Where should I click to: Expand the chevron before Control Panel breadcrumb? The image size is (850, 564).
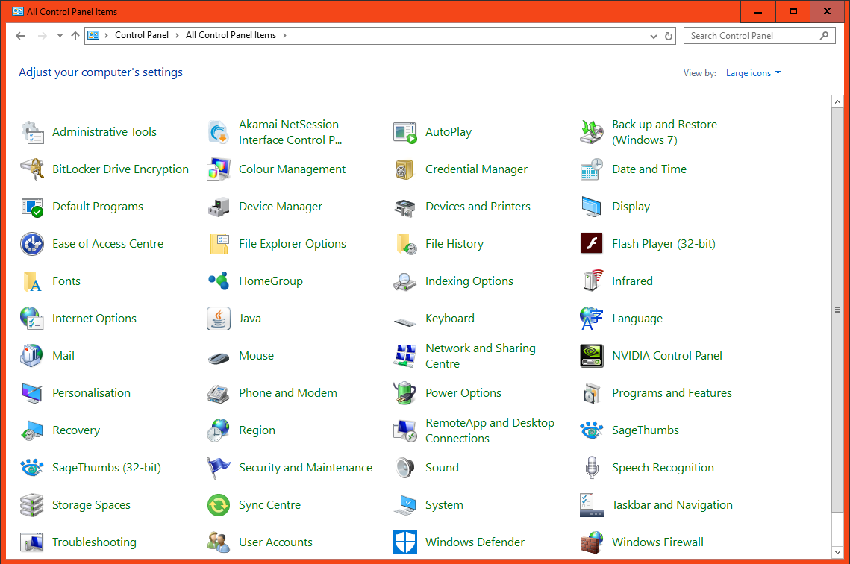(x=106, y=35)
